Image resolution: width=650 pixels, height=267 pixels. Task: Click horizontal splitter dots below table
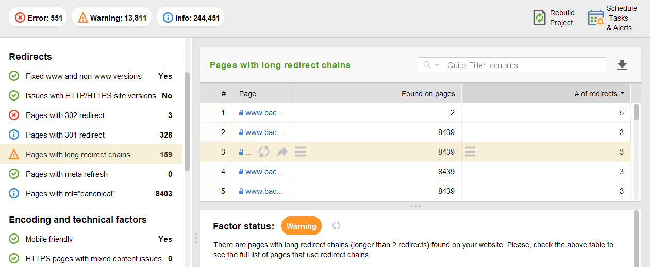pyautogui.click(x=416, y=206)
